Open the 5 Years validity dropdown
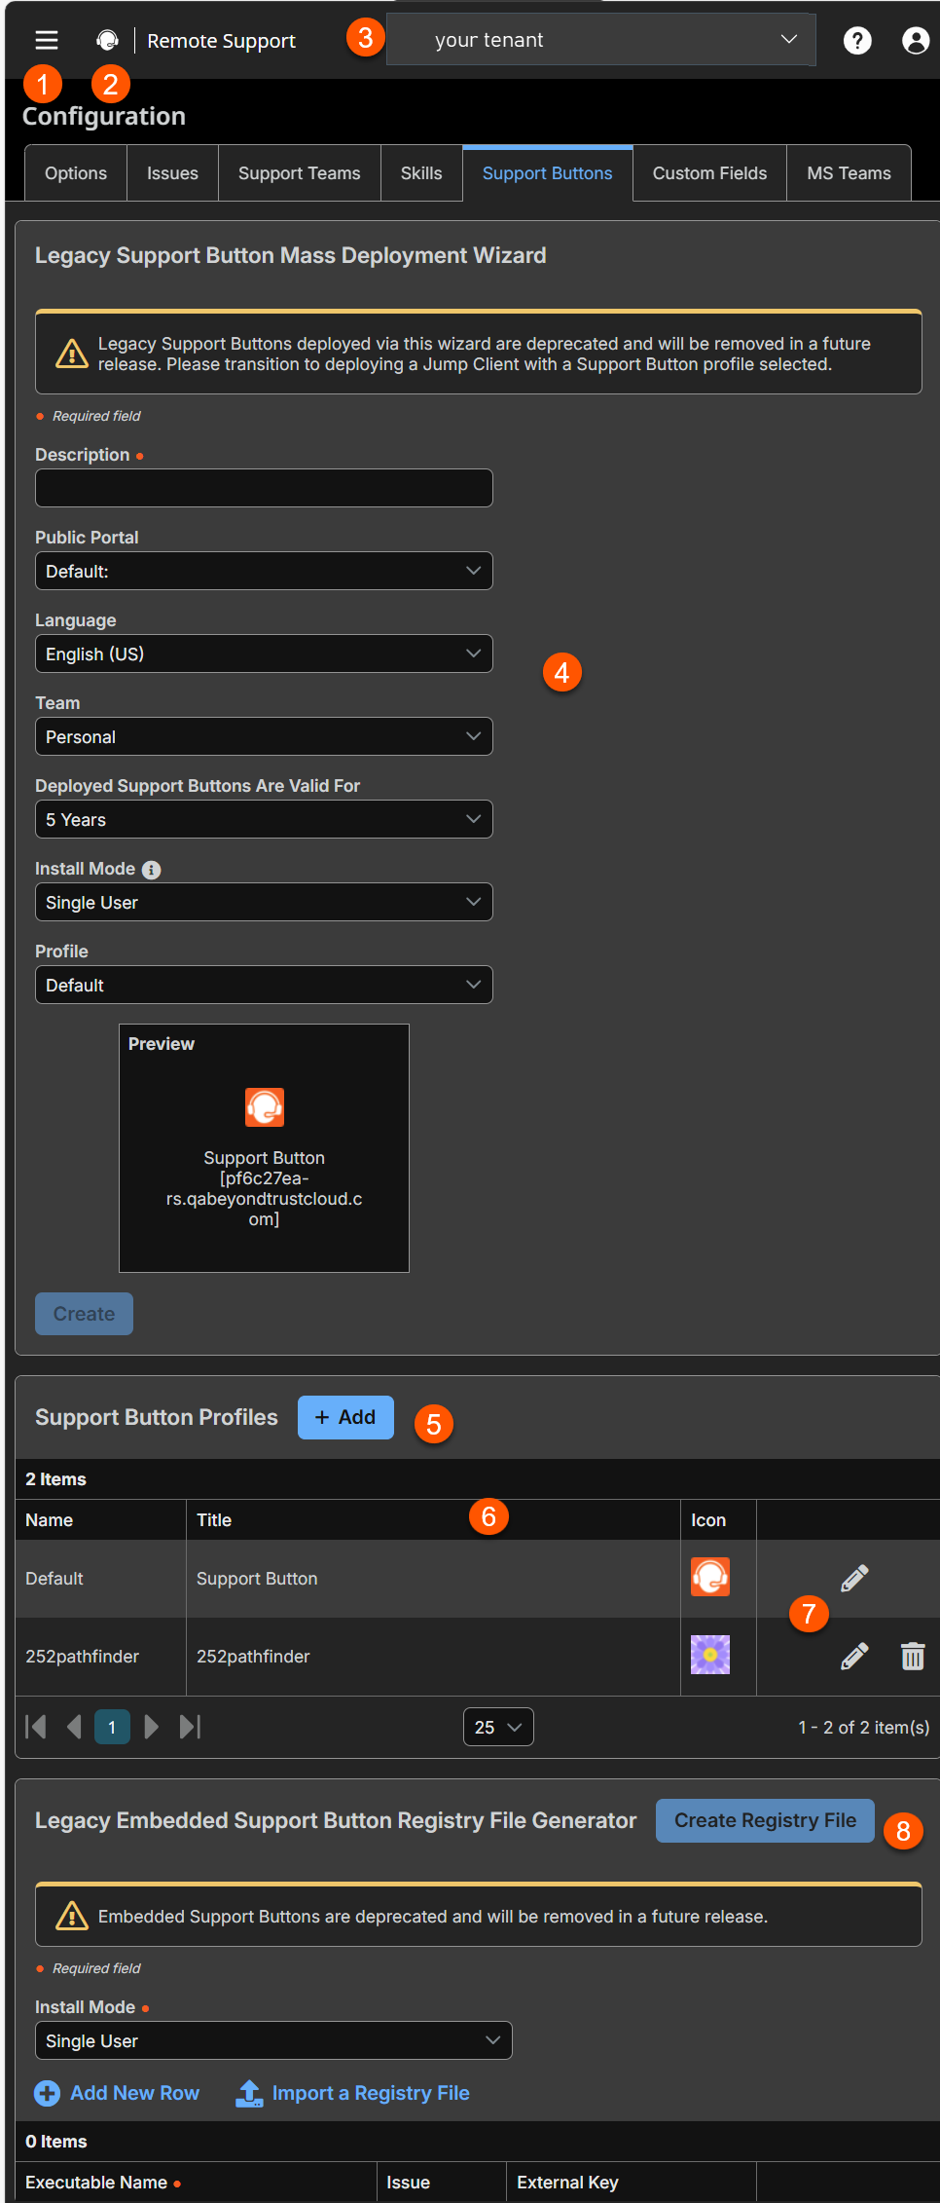The height and width of the screenshot is (2203, 940). click(x=264, y=819)
